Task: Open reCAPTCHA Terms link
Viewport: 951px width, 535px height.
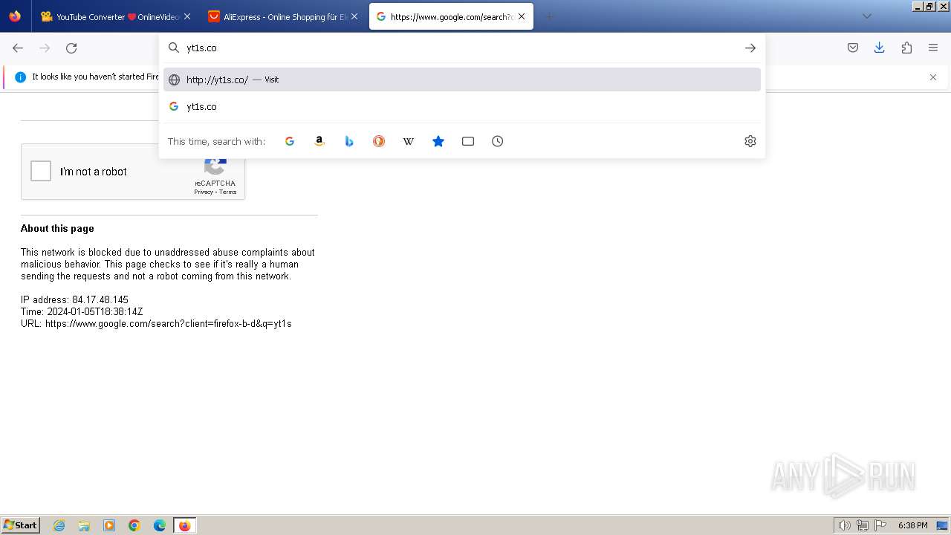Action: [x=228, y=192]
